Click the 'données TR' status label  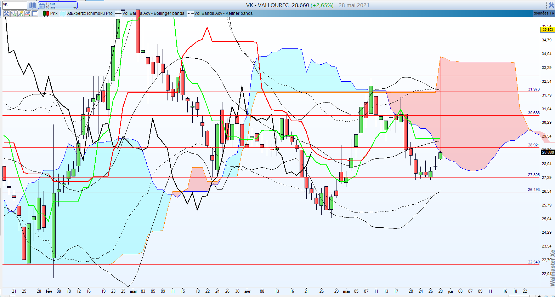point(543,13)
